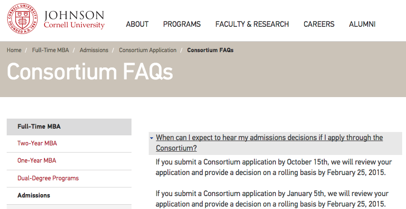Select Admissions in the sidebar menu
Screen dimensions: 406x209
click(33, 196)
